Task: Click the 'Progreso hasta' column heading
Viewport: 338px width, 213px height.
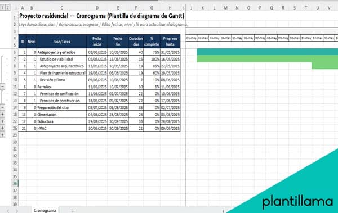Action: coord(170,42)
